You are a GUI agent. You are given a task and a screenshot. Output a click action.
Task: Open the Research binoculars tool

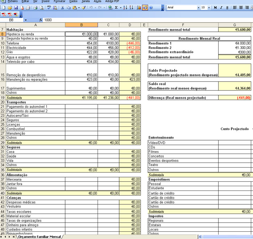[55, 8]
